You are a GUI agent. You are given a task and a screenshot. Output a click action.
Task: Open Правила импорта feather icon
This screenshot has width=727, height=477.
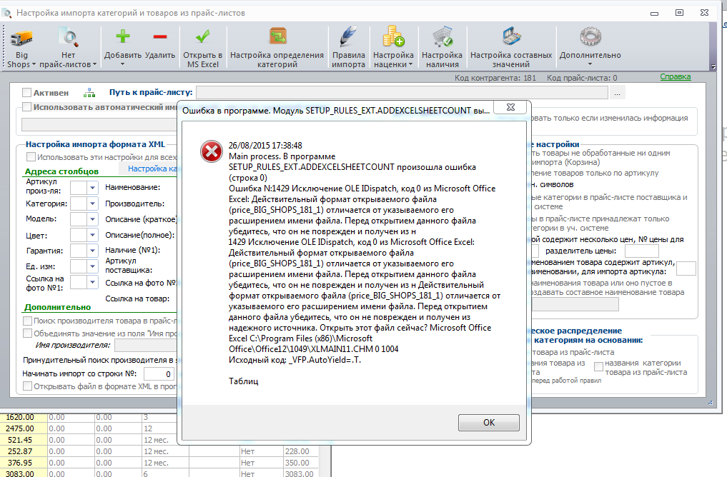[x=348, y=36]
